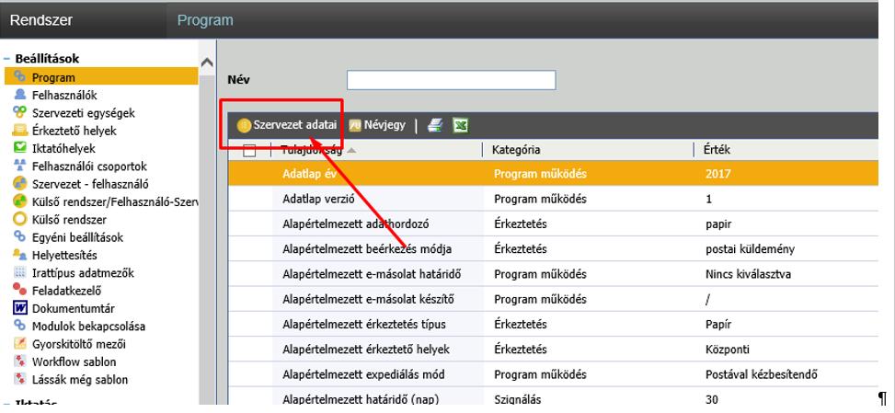Click the Modulok bekapcsolása icon
This screenshot has height=413, width=895.
click(20, 326)
